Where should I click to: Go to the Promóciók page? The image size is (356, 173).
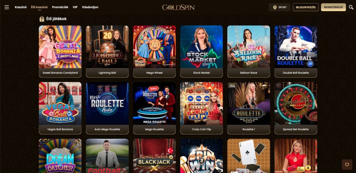[60, 7]
